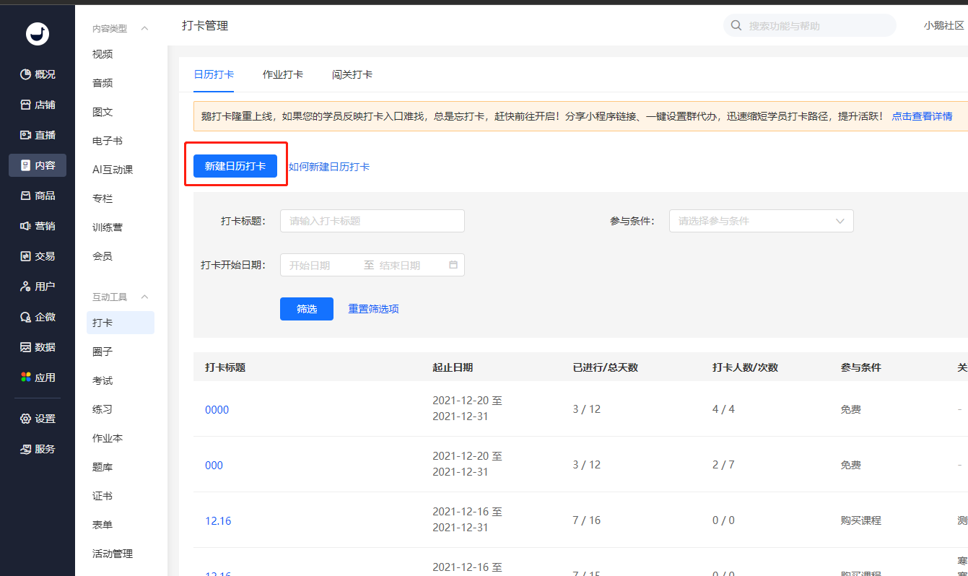Collapse the 互动工具 menu group
Viewport: 968px width, 576px height.
[144, 297]
